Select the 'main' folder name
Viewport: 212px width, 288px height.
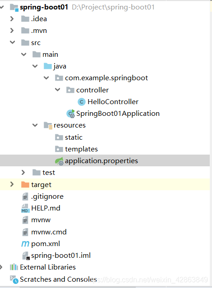[x=51, y=55]
